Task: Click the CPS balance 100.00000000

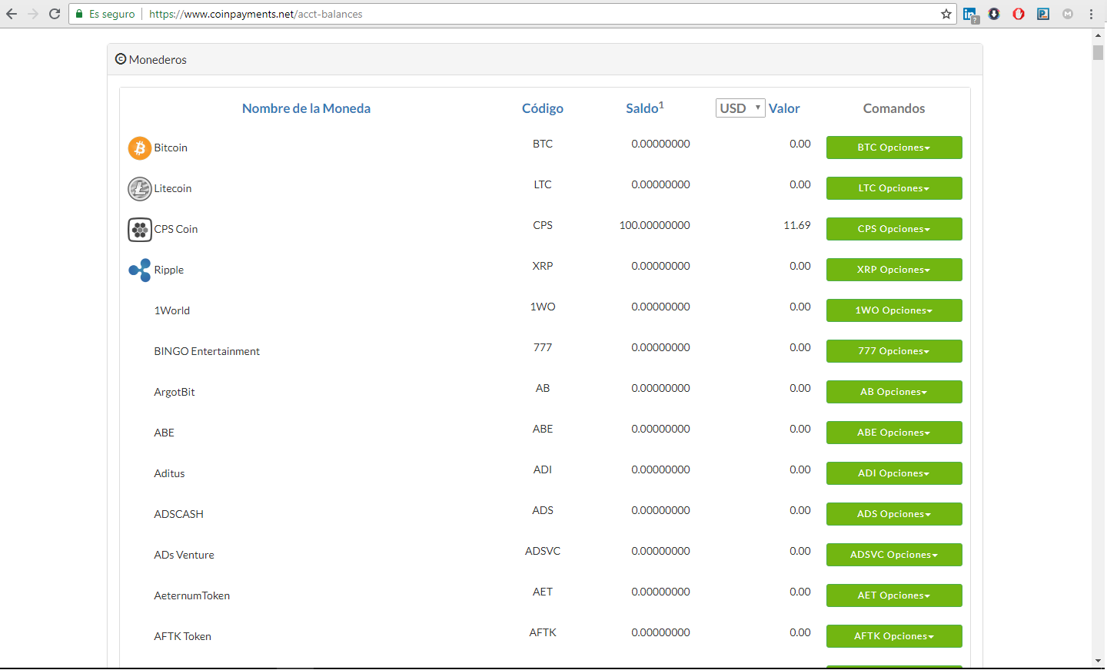Action: click(x=655, y=225)
